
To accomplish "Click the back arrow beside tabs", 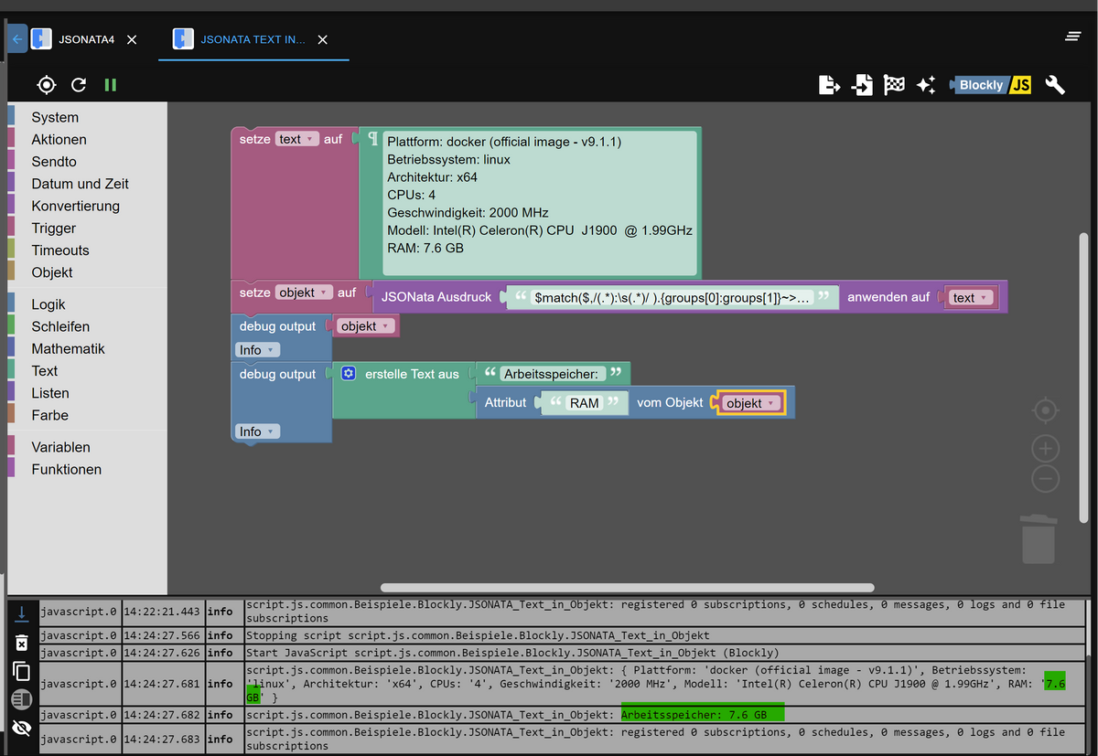I will point(16,39).
